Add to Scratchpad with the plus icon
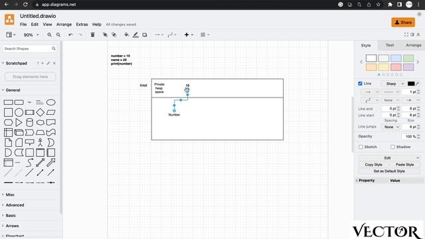Viewport: 425px width, 239px height. tap(42, 63)
